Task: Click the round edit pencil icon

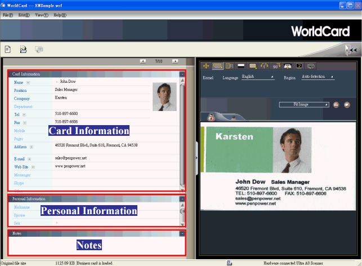Action: coord(347,105)
